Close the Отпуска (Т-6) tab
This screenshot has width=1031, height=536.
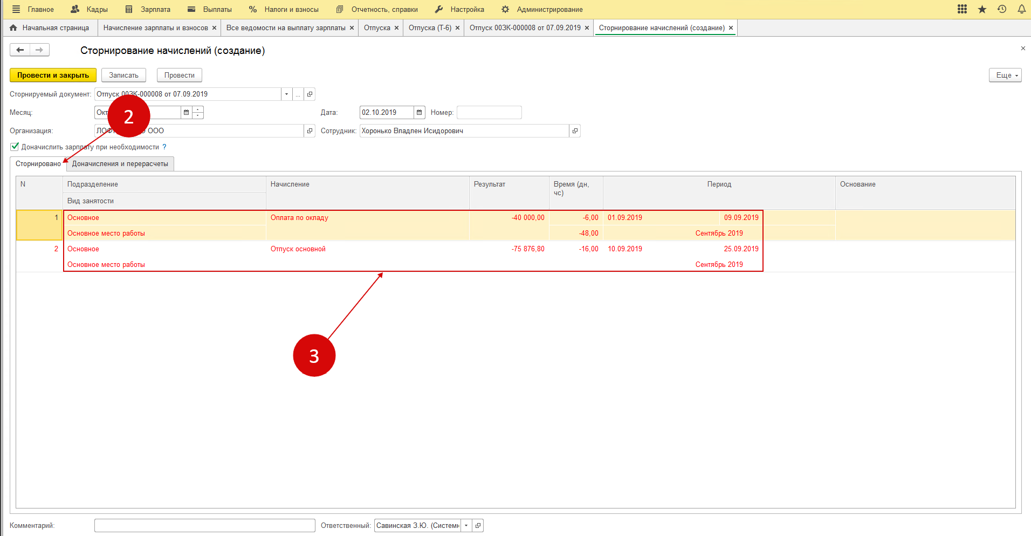coord(457,28)
